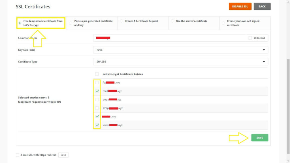Check the pop subdomain entry

[97, 99]
